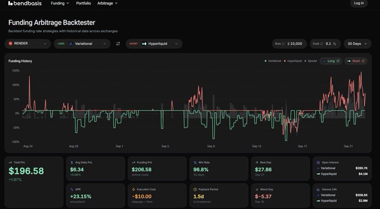Click the Aug 24 chart axis label
380x209 pixels.
click(x=28, y=146)
